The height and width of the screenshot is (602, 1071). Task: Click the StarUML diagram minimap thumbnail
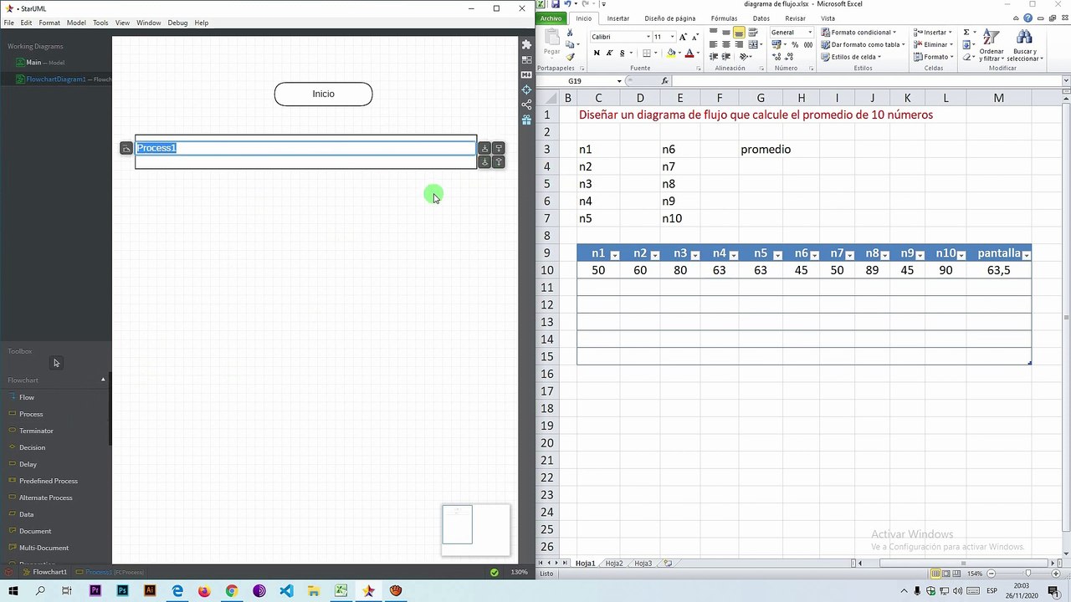475,529
